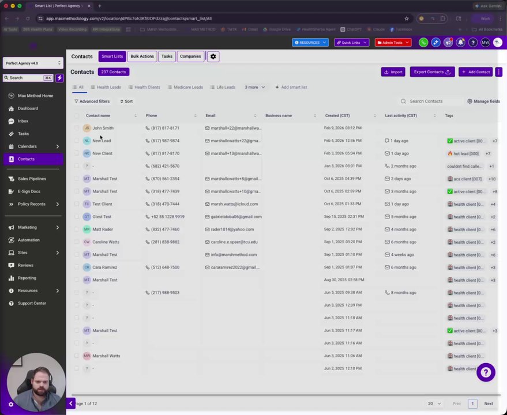507x415 pixels.
Task: Click in the Search Contacts field
Action: point(430,101)
